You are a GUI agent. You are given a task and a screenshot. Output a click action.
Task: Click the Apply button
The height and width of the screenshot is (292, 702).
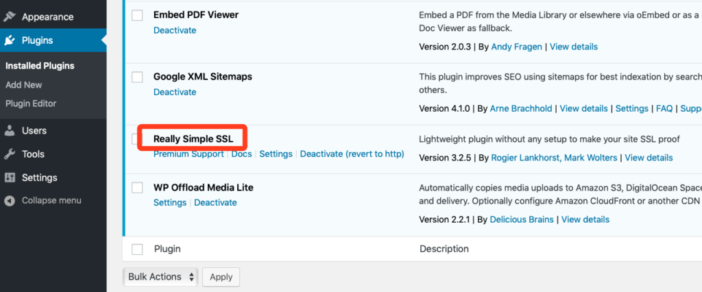[x=221, y=277]
